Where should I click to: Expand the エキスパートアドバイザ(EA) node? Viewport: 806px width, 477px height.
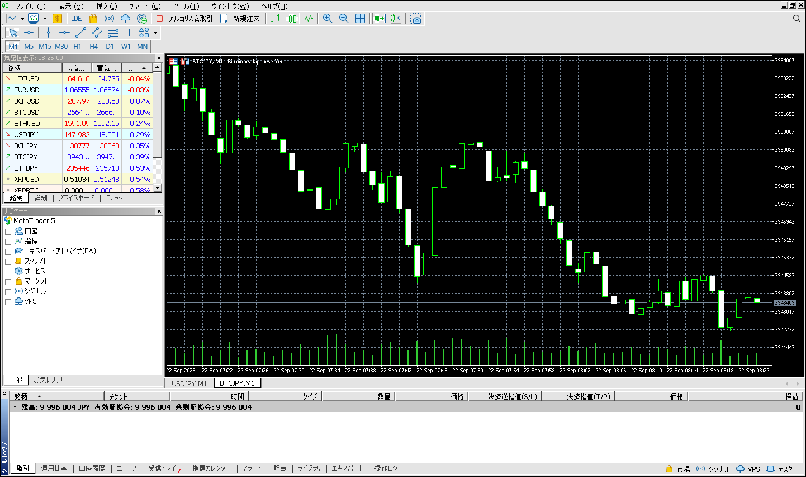(x=8, y=252)
